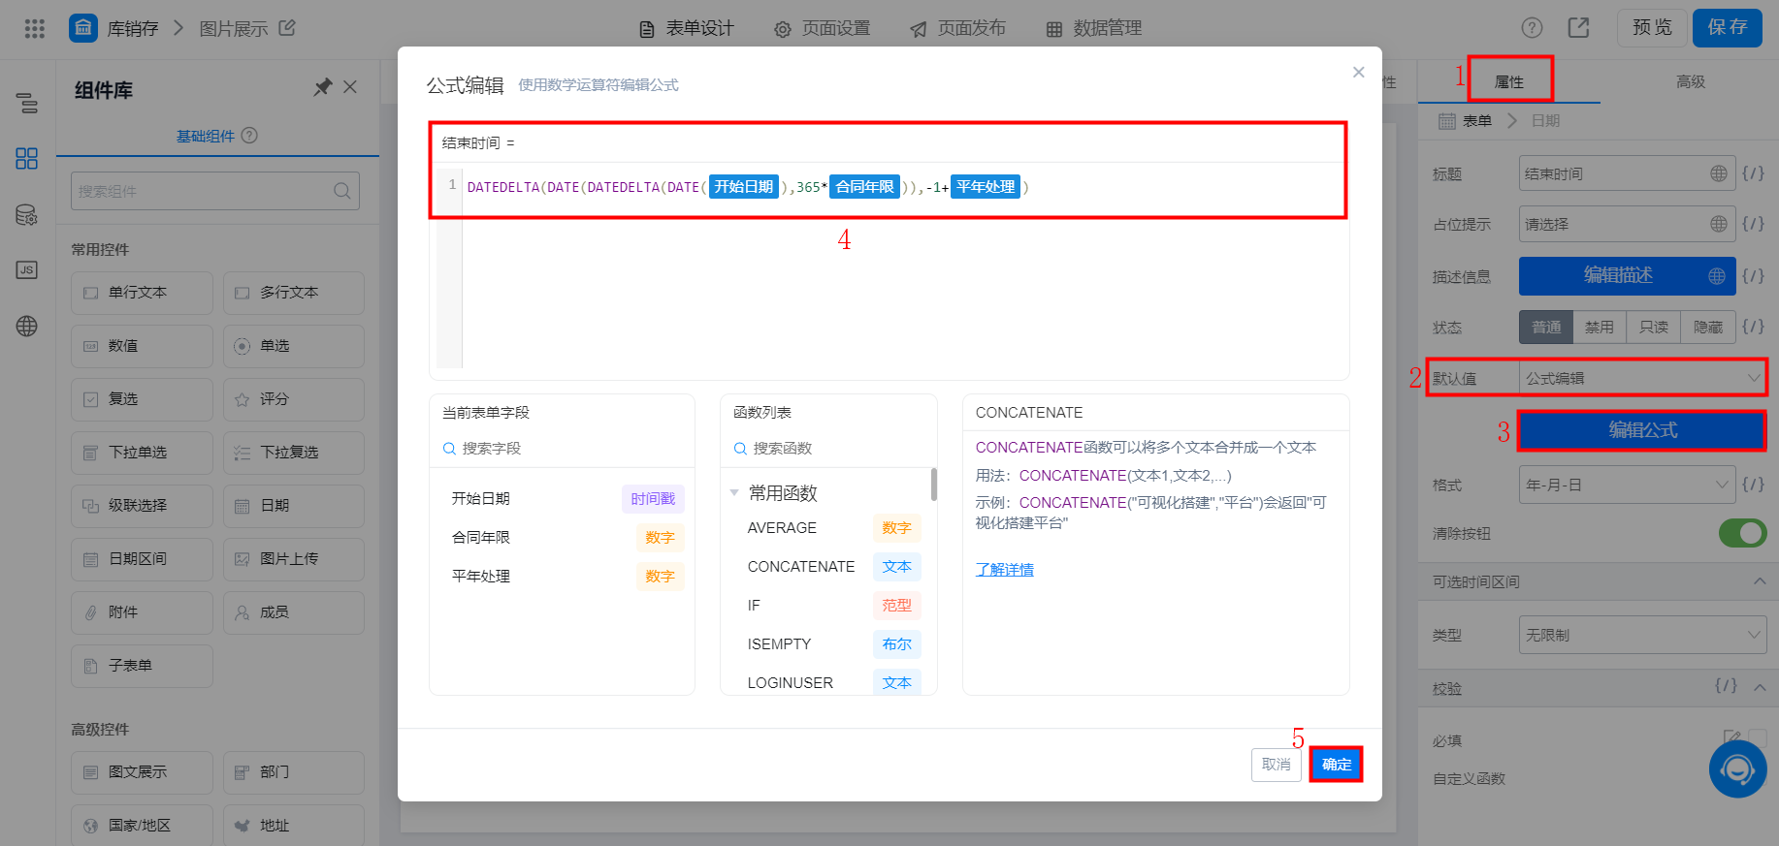1779x846 pixels.
Task: Collapse the common functions group
Action: 734,493
